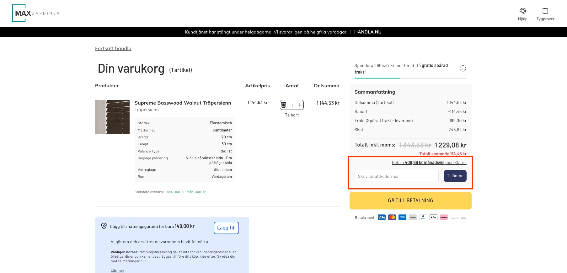Click HANDLA NU in the banner

tap(368, 32)
